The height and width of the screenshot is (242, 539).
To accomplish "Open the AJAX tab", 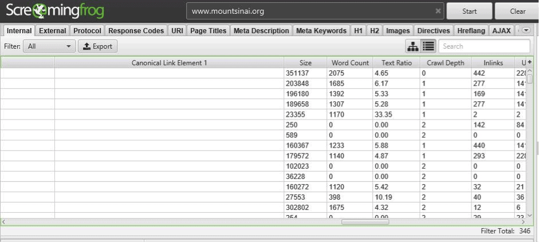I will 502,31.
